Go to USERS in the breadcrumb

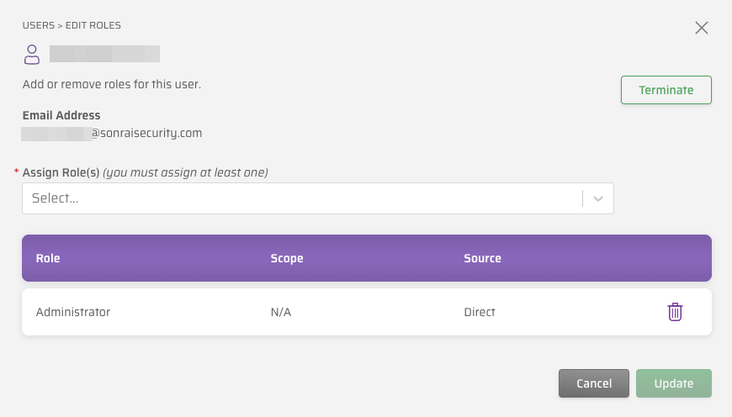[39, 26]
